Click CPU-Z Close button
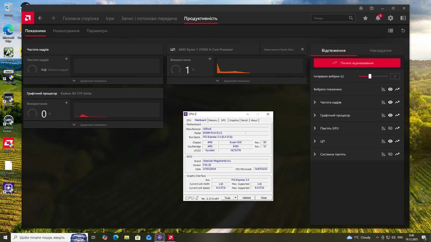The height and width of the screenshot is (242, 431). pyautogui.click(x=264, y=198)
